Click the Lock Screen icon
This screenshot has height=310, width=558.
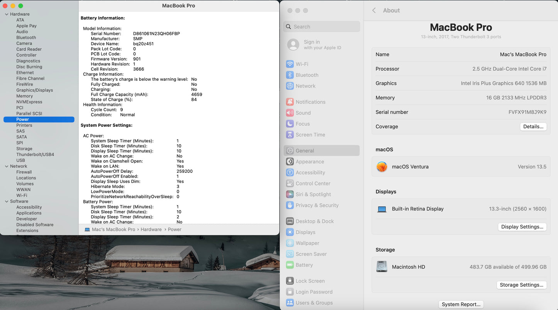pos(290,281)
